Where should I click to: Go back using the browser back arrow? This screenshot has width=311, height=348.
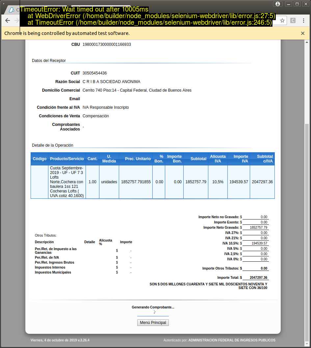pos(8,21)
